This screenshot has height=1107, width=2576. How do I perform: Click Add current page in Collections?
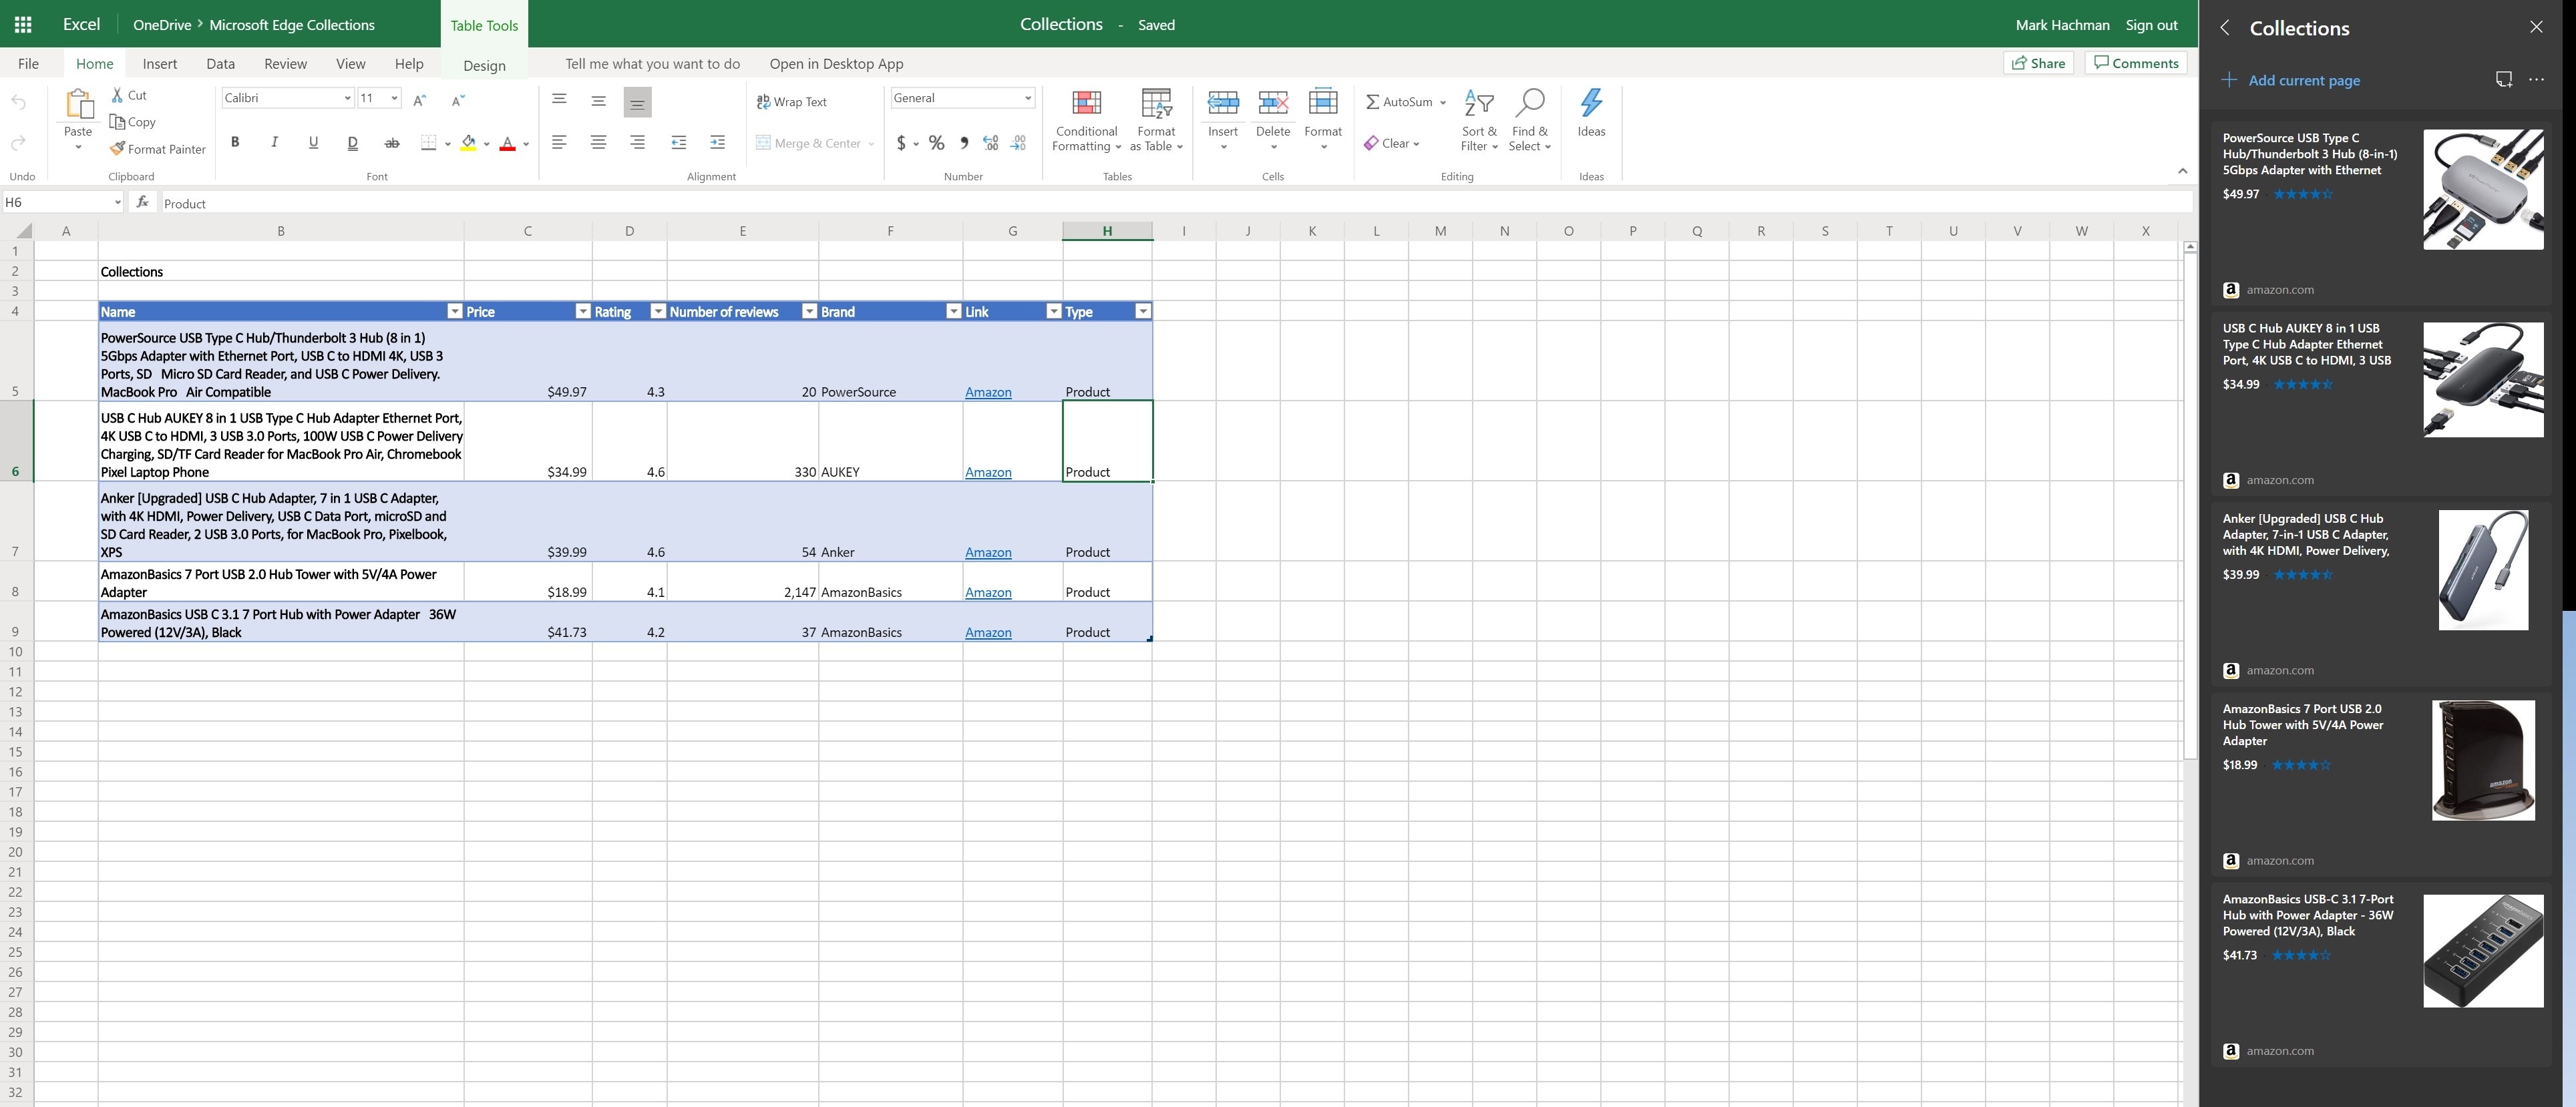point(2303,80)
